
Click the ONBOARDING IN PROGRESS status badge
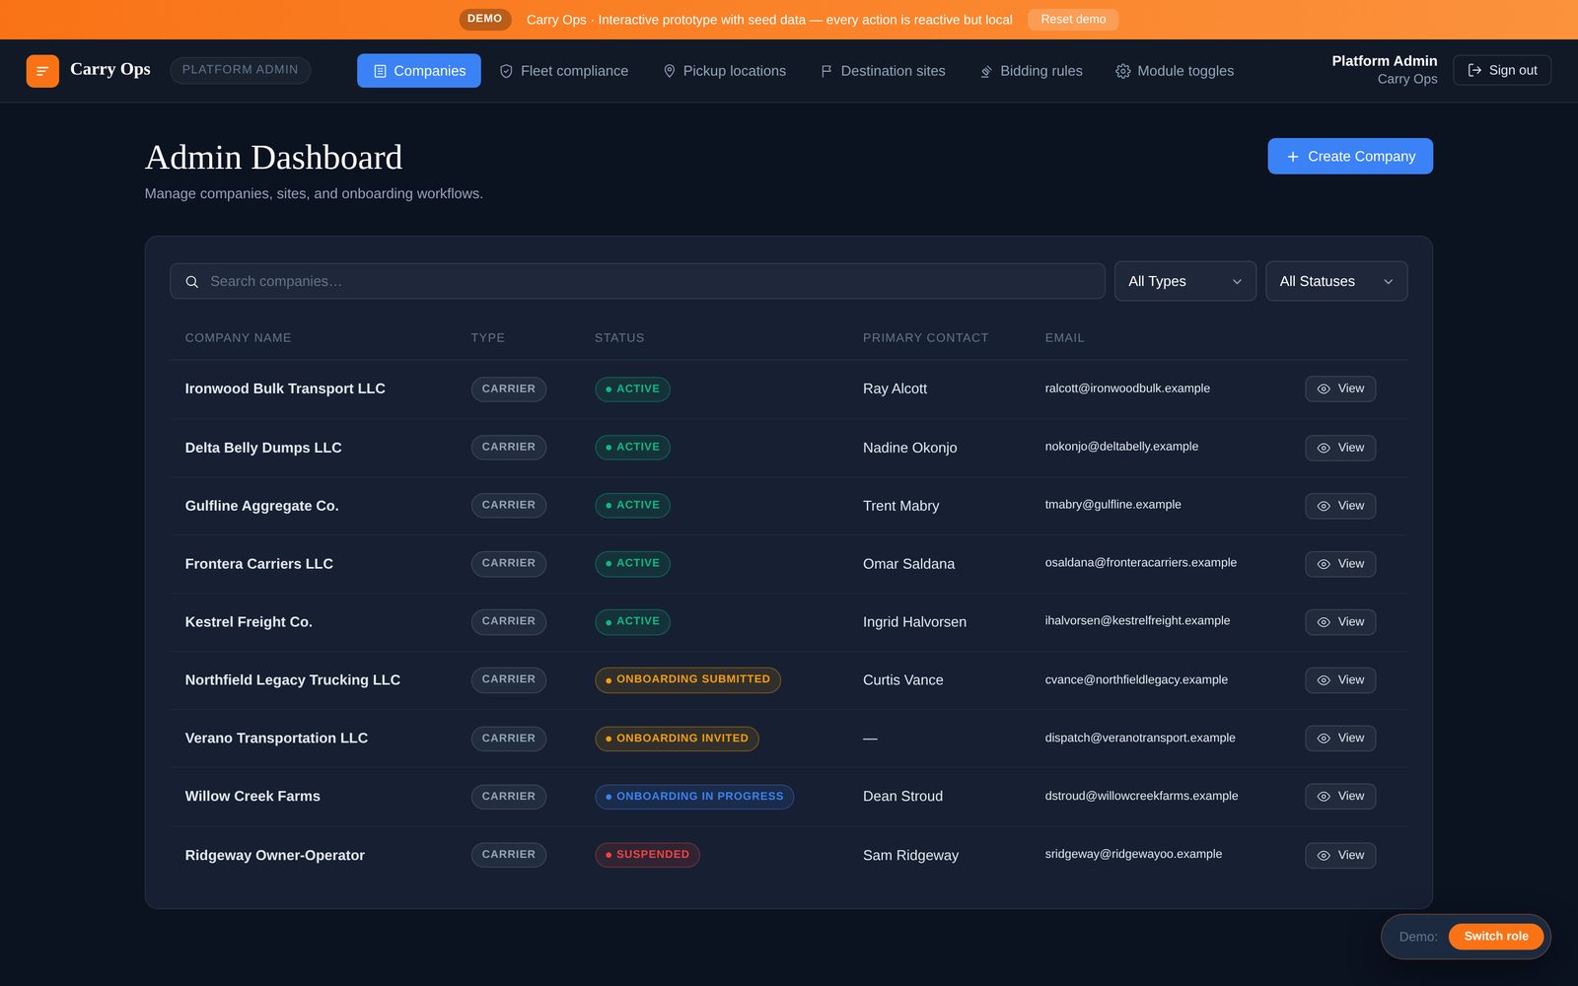coord(694,797)
